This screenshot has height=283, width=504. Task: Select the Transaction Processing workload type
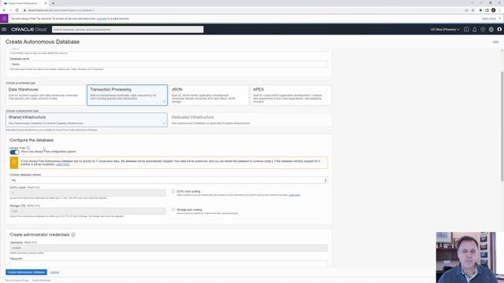[x=127, y=95]
